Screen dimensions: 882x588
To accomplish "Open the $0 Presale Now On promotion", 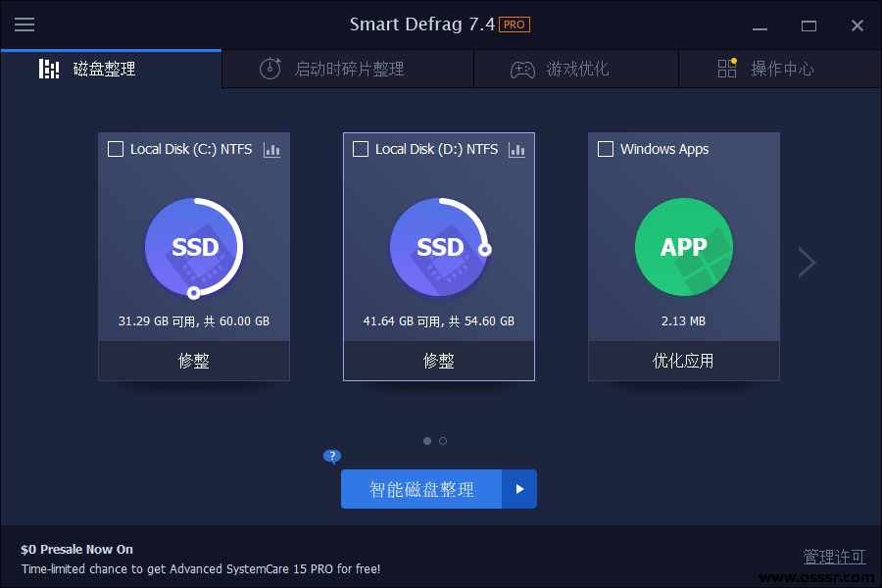I will 77,549.
